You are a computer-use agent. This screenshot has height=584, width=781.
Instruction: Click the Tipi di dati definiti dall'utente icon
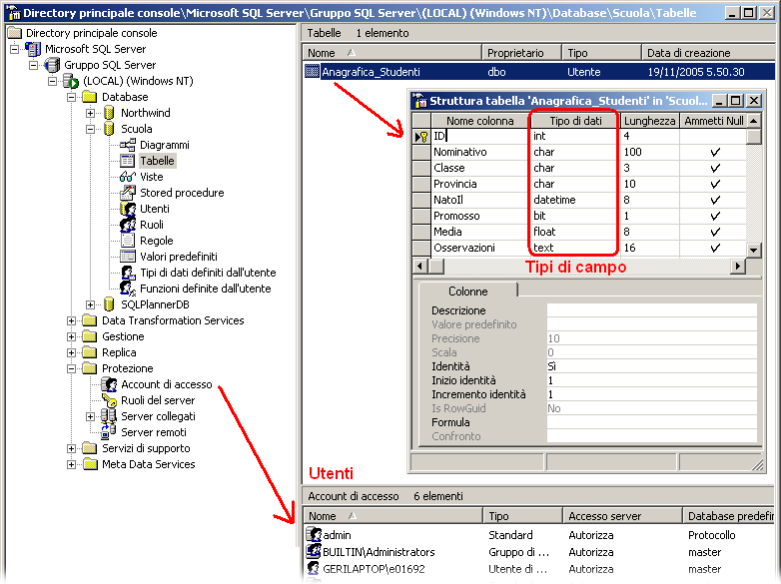pos(128,273)
